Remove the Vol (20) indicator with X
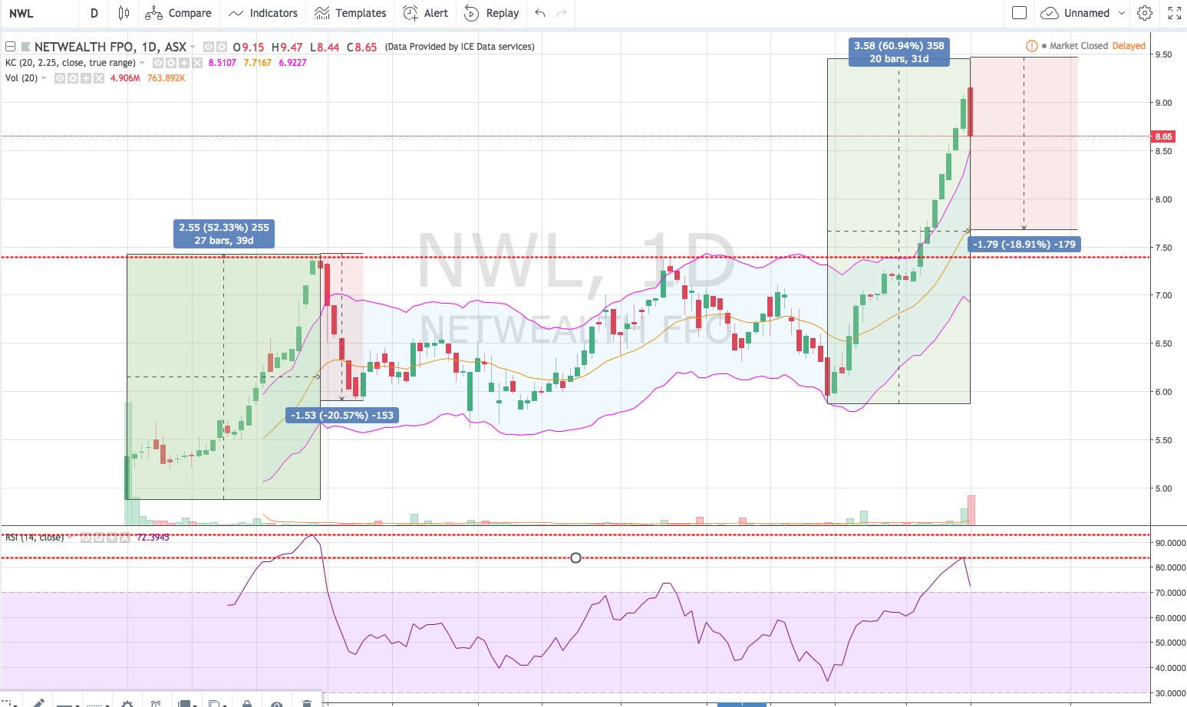 click(99, 78)
